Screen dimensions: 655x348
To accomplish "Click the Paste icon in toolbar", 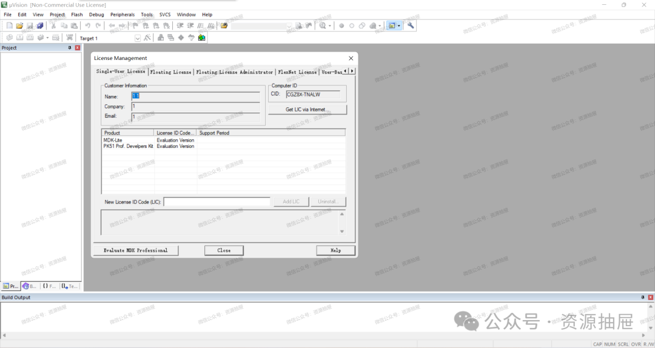I will click(74, 26).
